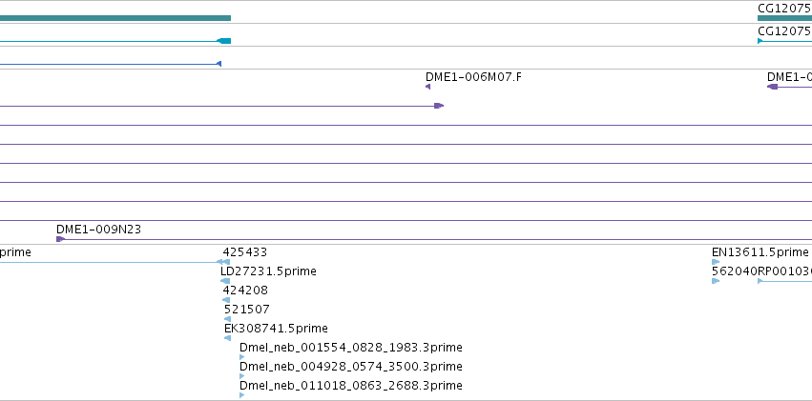Screen dimensions: 812x401
Task: Click the arrow glyph under label 562040
Action: (x=716, y=281)
